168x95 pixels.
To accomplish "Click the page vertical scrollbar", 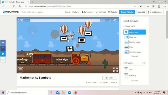I will pyautogui.click(x=167, y=25).
